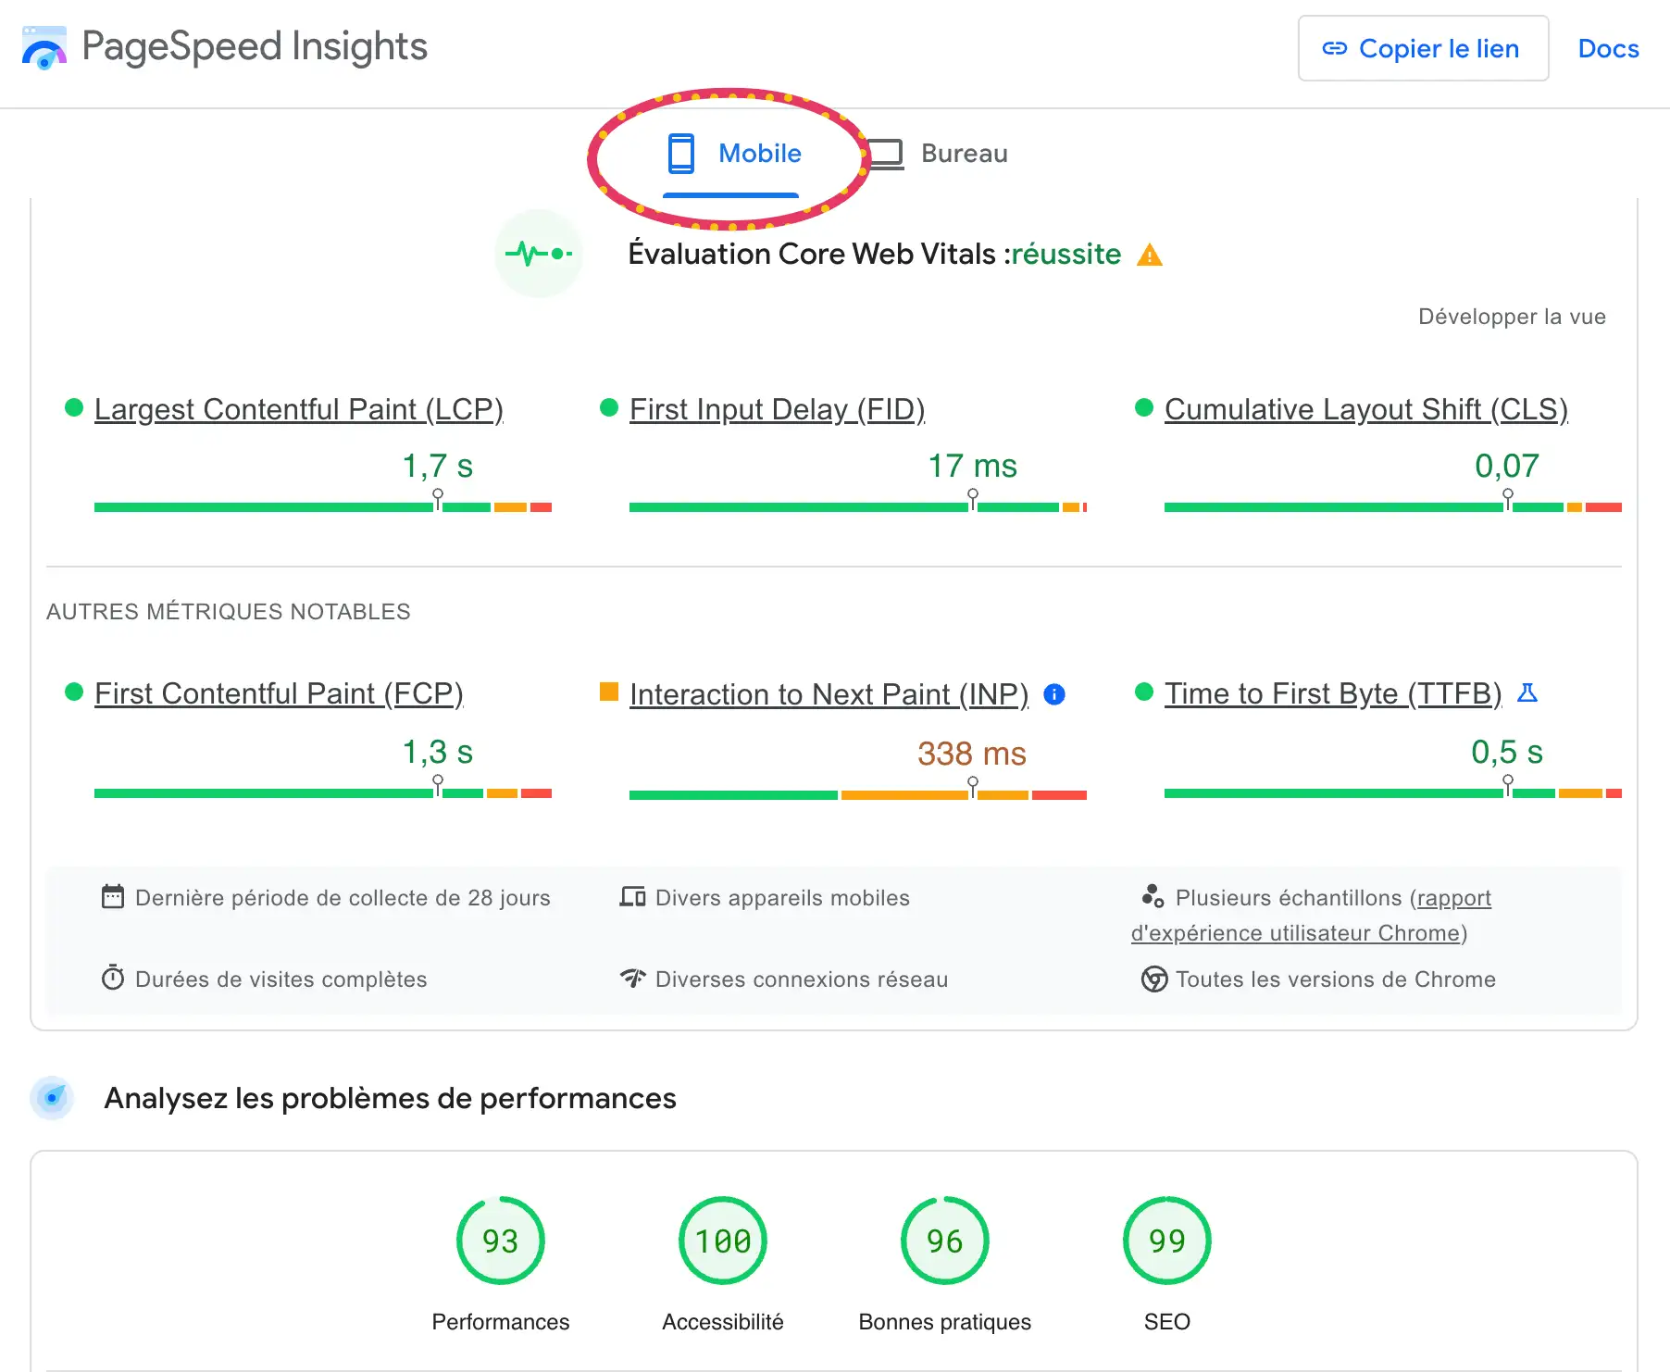Click the samples icon beside Plusieurs échantillons
This screenshot has height=1372, width=1670.
click(1153, 896)
